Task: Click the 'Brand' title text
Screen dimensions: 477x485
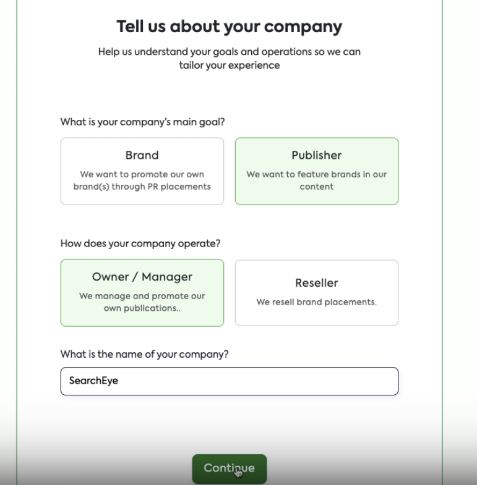Action: pos(142,155)
